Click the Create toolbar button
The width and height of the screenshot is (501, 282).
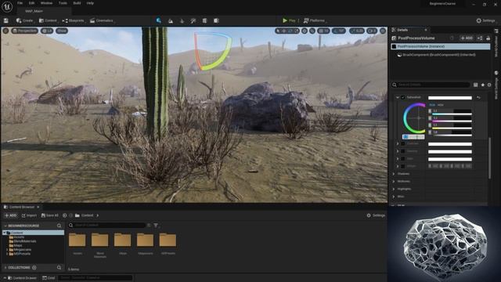(25, 20)
